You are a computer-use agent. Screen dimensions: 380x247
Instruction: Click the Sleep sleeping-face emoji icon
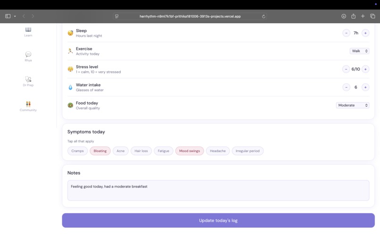click(x=70, y=33)
